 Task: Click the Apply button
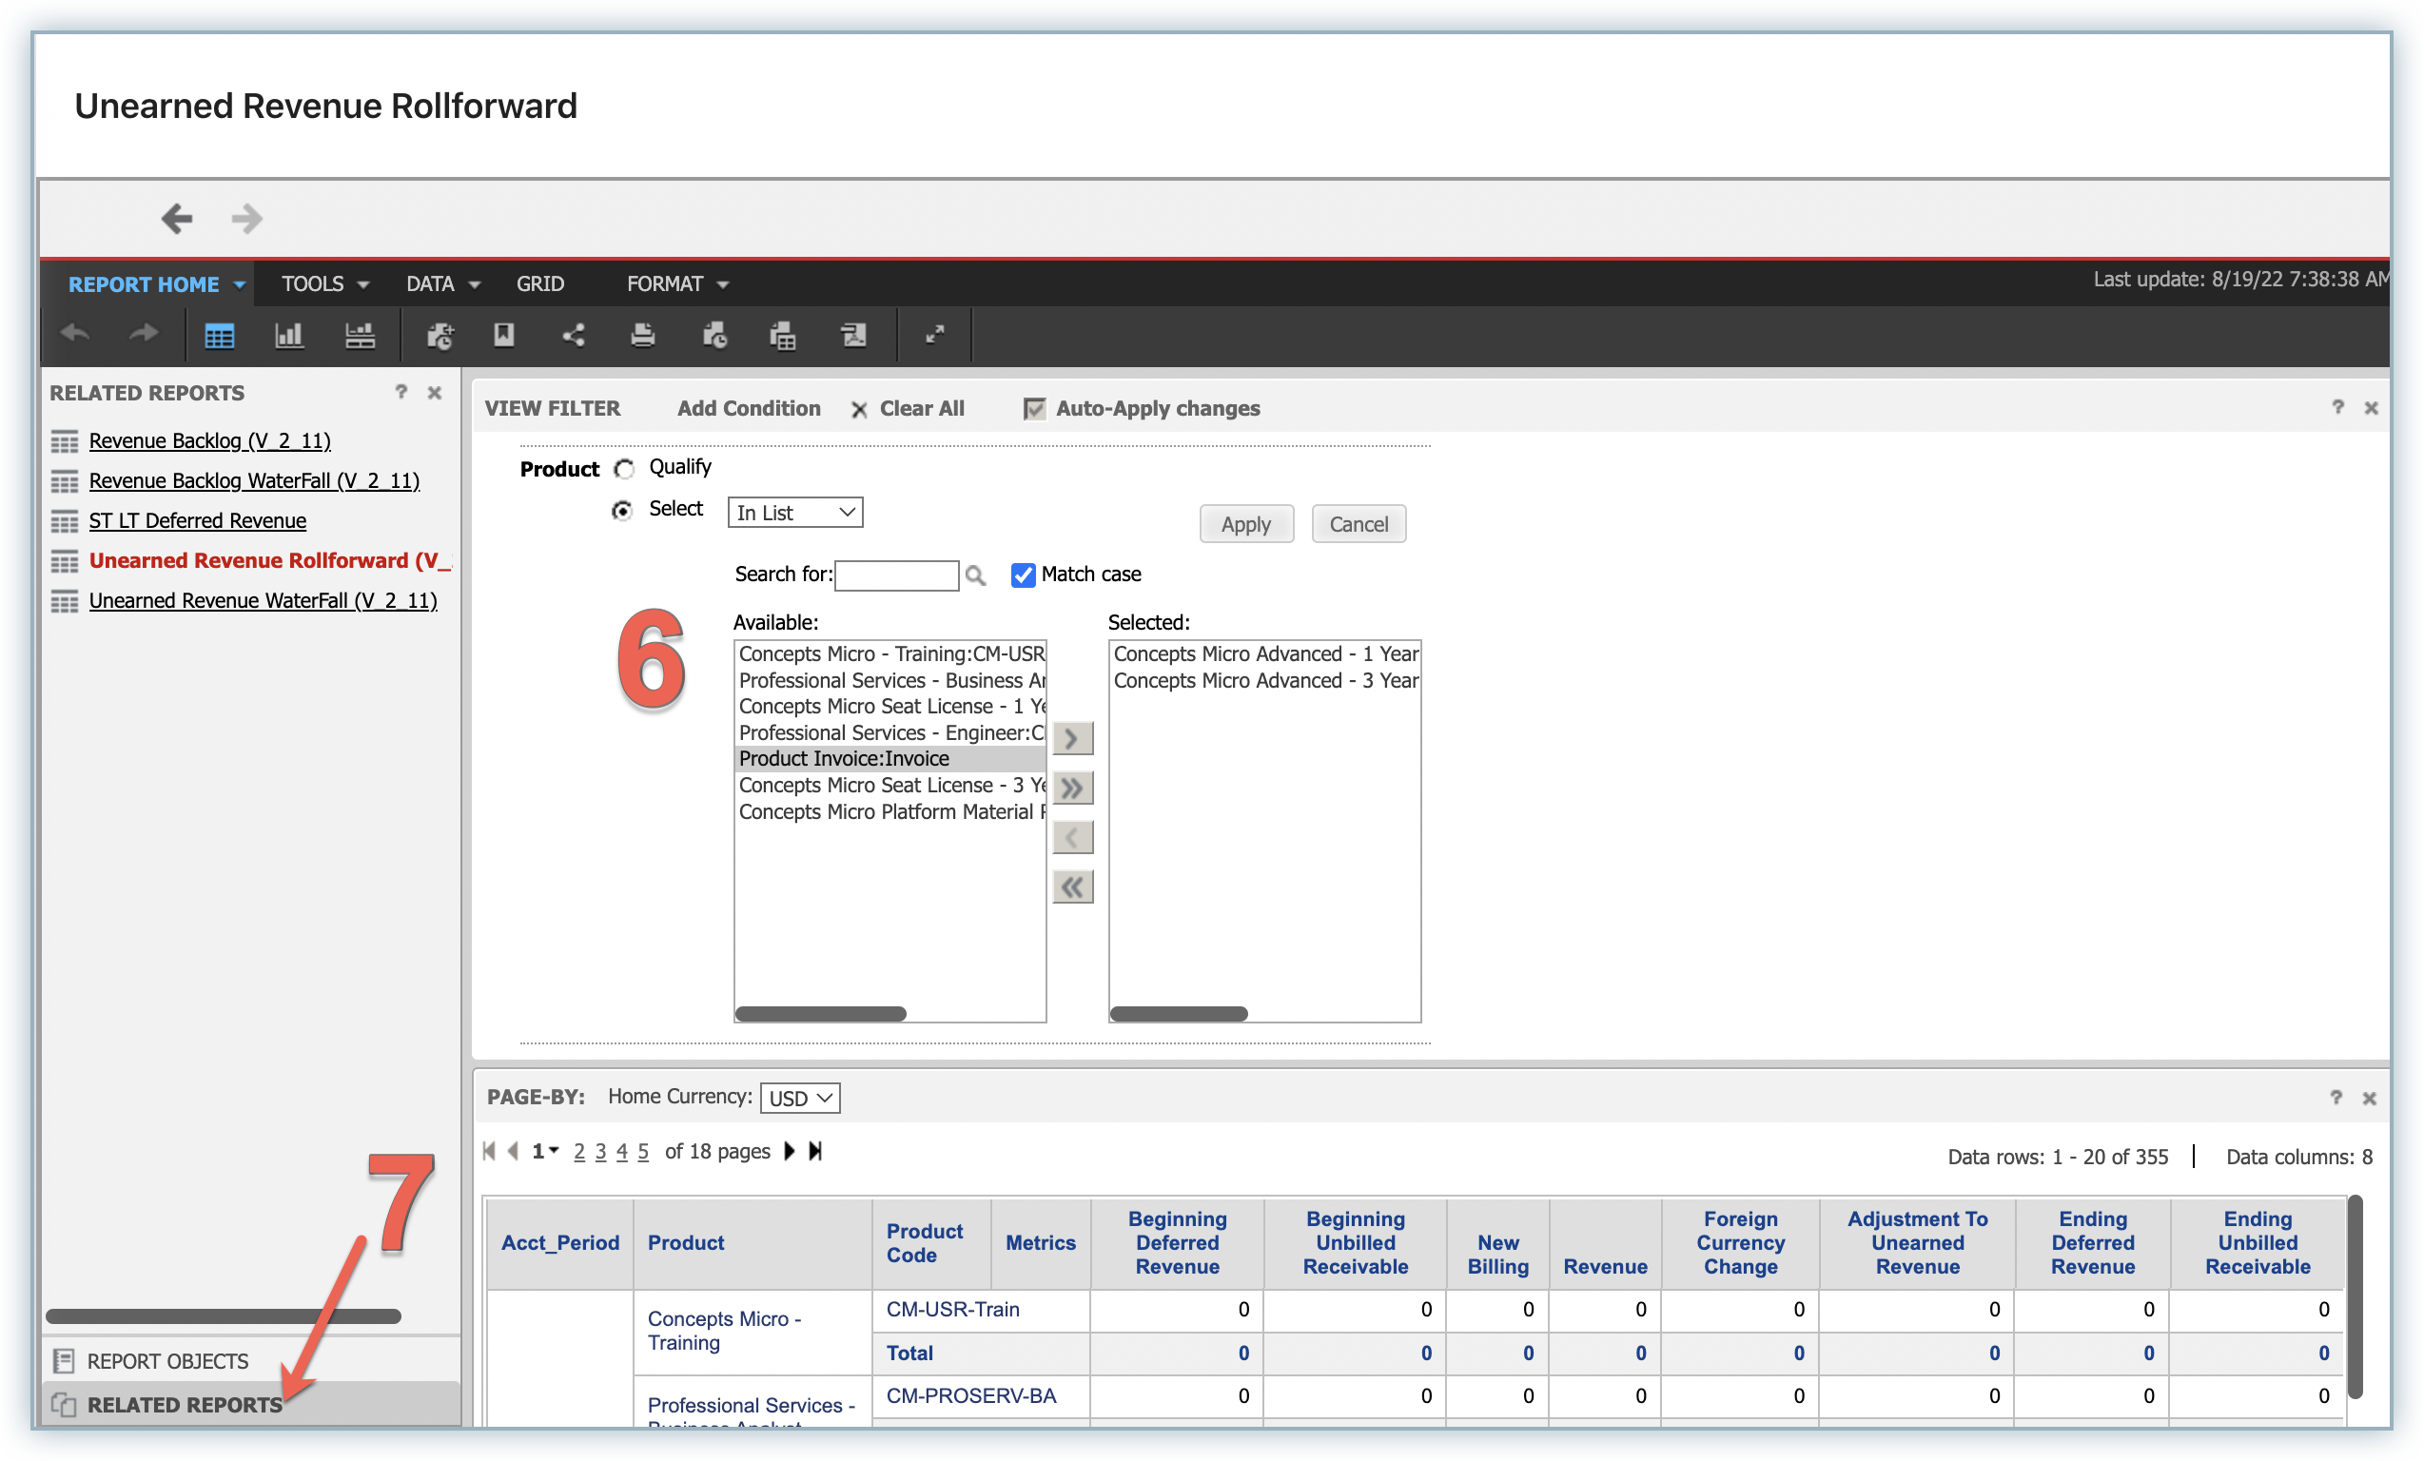(x=1245, y=524)
